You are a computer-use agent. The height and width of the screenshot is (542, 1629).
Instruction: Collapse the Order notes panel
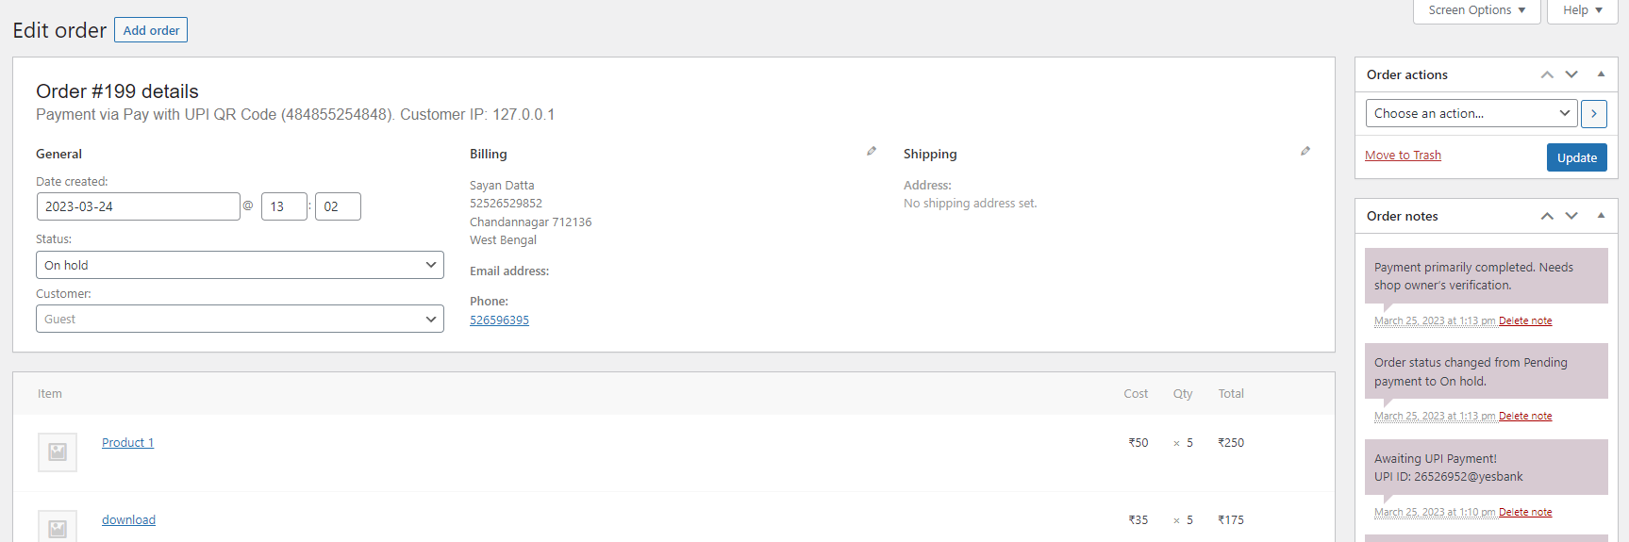pyautogui.click(x=1601, y=216)
